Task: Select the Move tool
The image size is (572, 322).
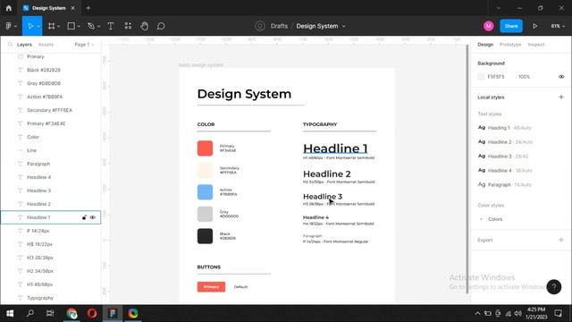Action: pos(30,26)
